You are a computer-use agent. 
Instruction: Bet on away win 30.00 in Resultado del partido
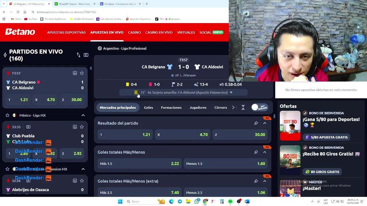coord(240,134)
